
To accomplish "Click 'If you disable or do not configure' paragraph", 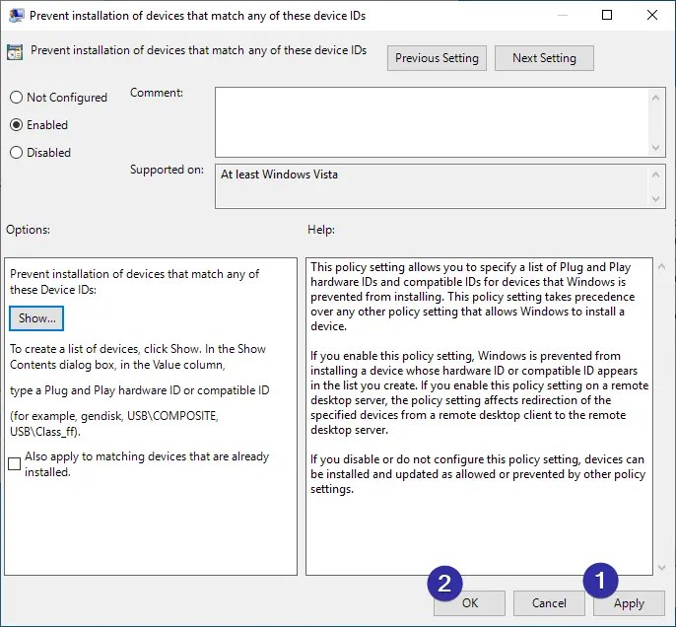I will (x=478, y=474).
